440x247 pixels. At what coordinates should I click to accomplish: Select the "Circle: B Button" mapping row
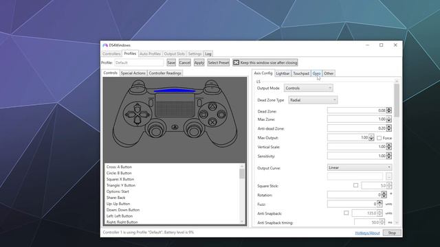click(119, 173)
